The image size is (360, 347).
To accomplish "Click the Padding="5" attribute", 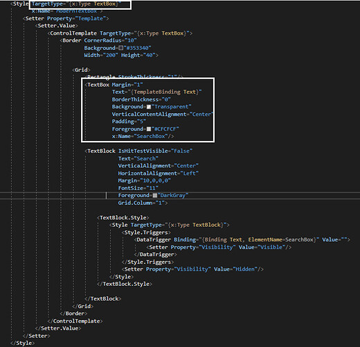I will coord(129,121).
